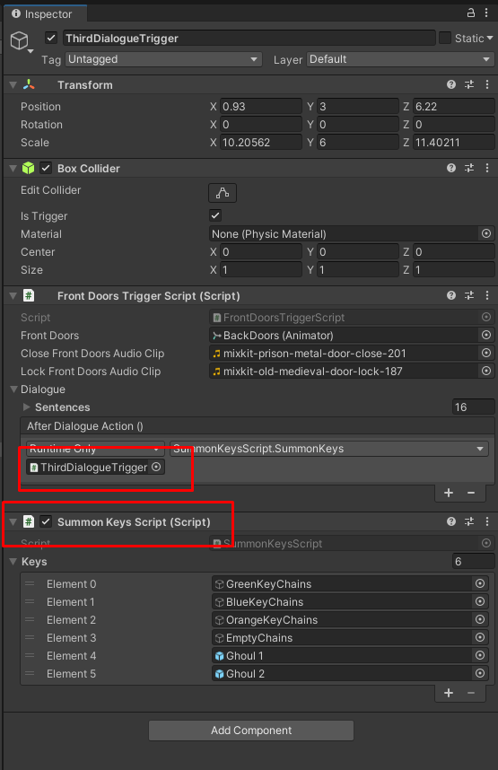Viewport: 498px width, 770px height.
Task: Open SummonKeysScript.SummonKeys function dropdown
Action: point(329,449)
